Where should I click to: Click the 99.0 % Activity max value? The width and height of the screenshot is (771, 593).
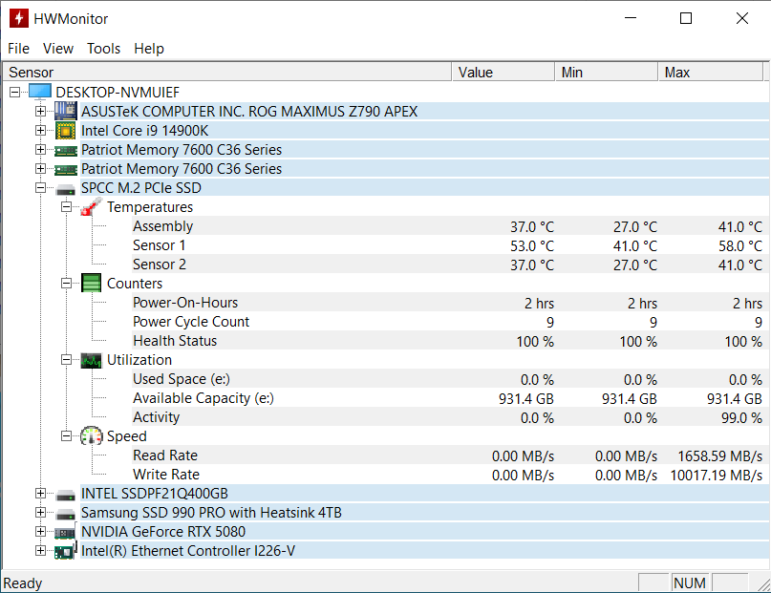click(741, 418)
